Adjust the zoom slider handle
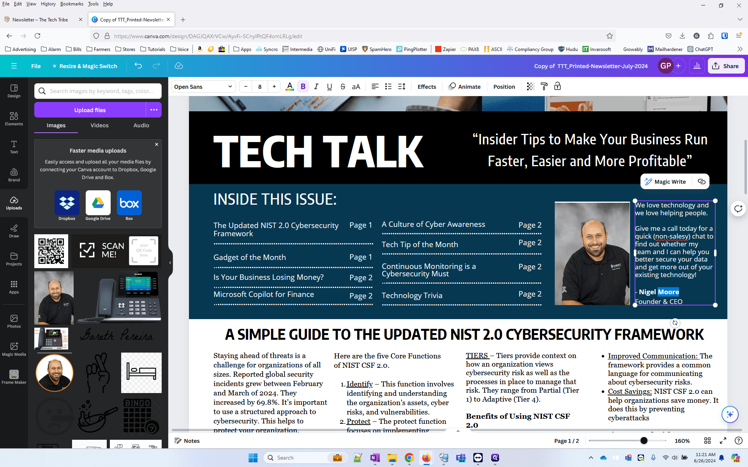The image size is (748, 467). pos(644,441)
